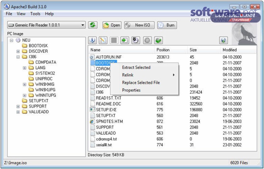
Task: Expand the WINNTUPG folder node
Action: click(25, 95)
